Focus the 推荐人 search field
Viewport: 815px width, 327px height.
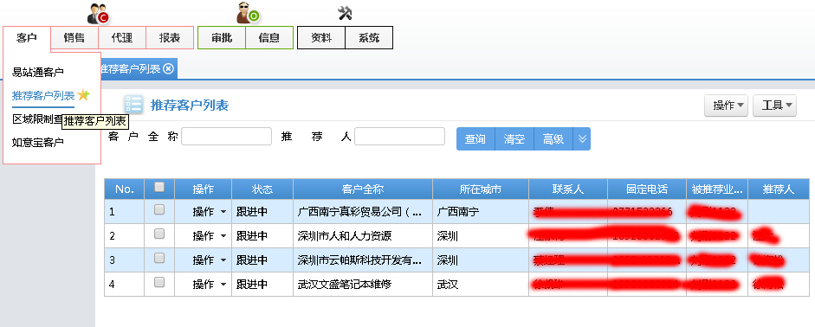click(399, 137)
